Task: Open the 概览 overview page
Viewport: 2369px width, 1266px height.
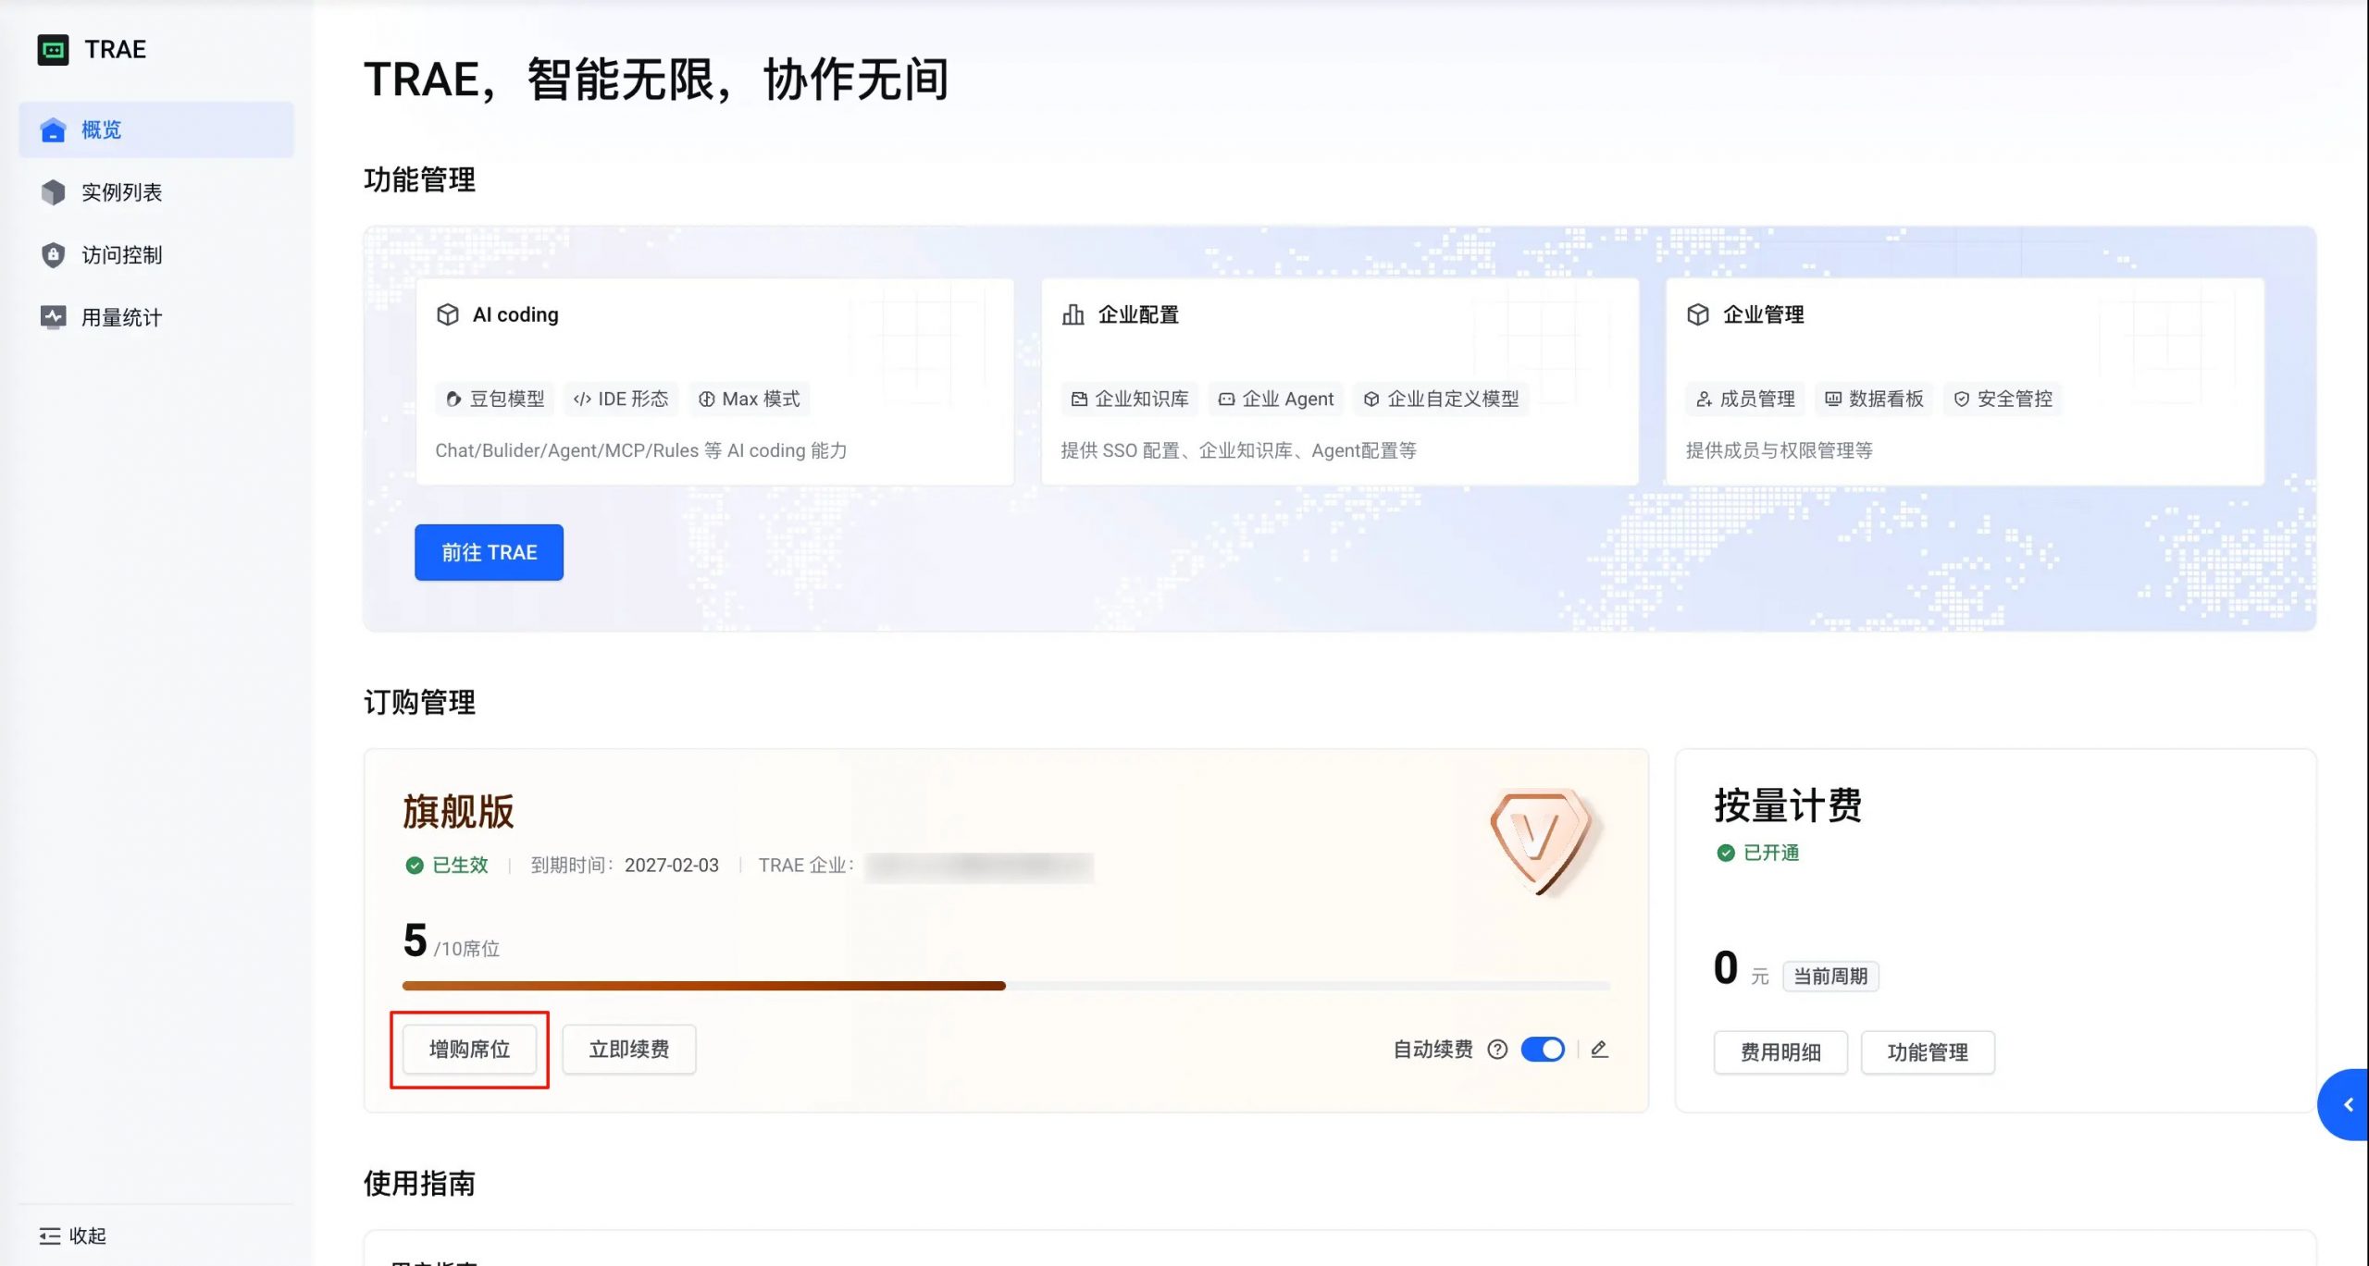Action: (156, 129)
